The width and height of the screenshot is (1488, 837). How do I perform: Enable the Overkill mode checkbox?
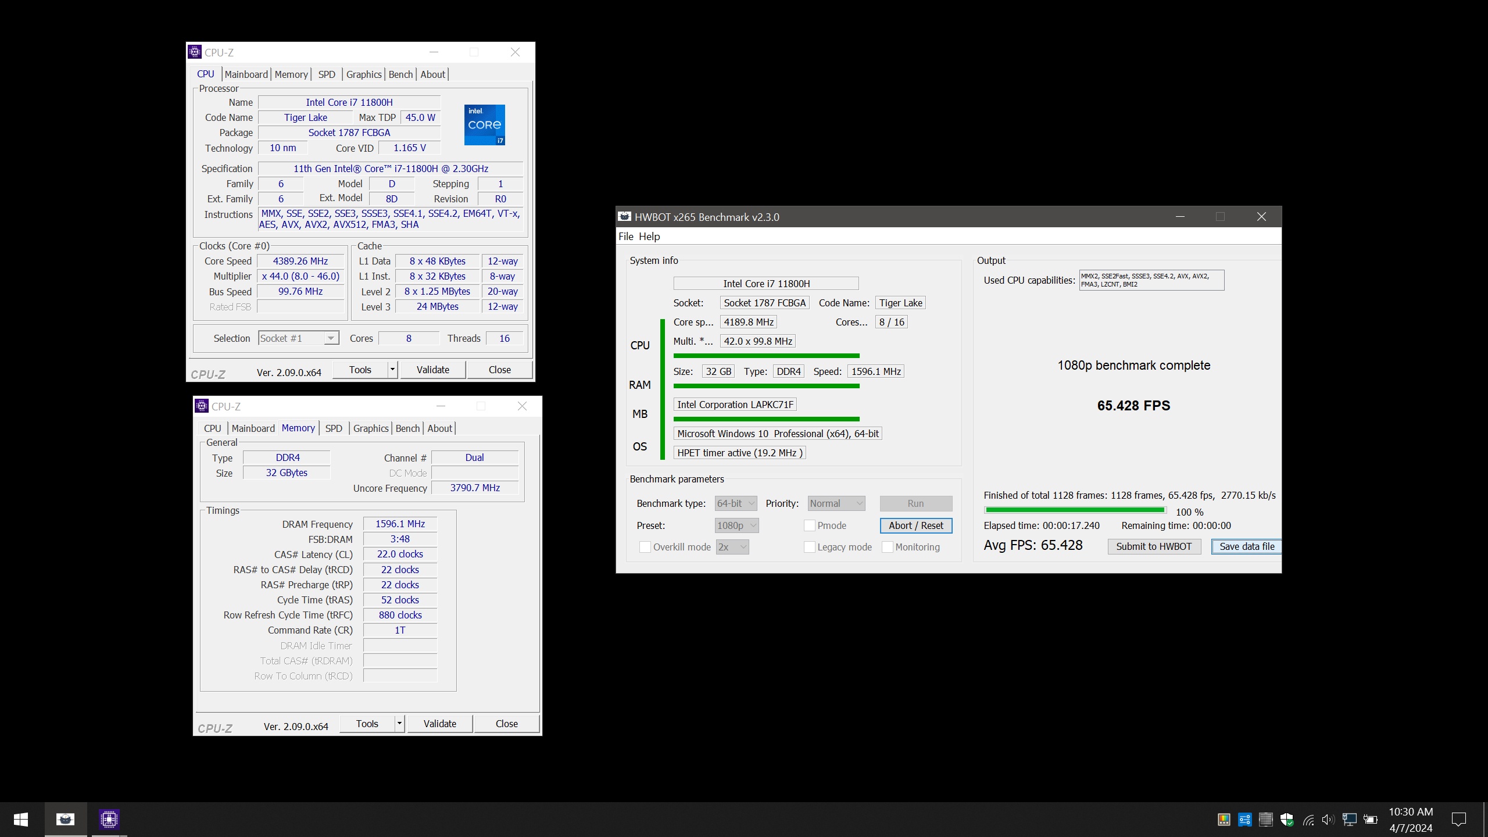point(645,547)
